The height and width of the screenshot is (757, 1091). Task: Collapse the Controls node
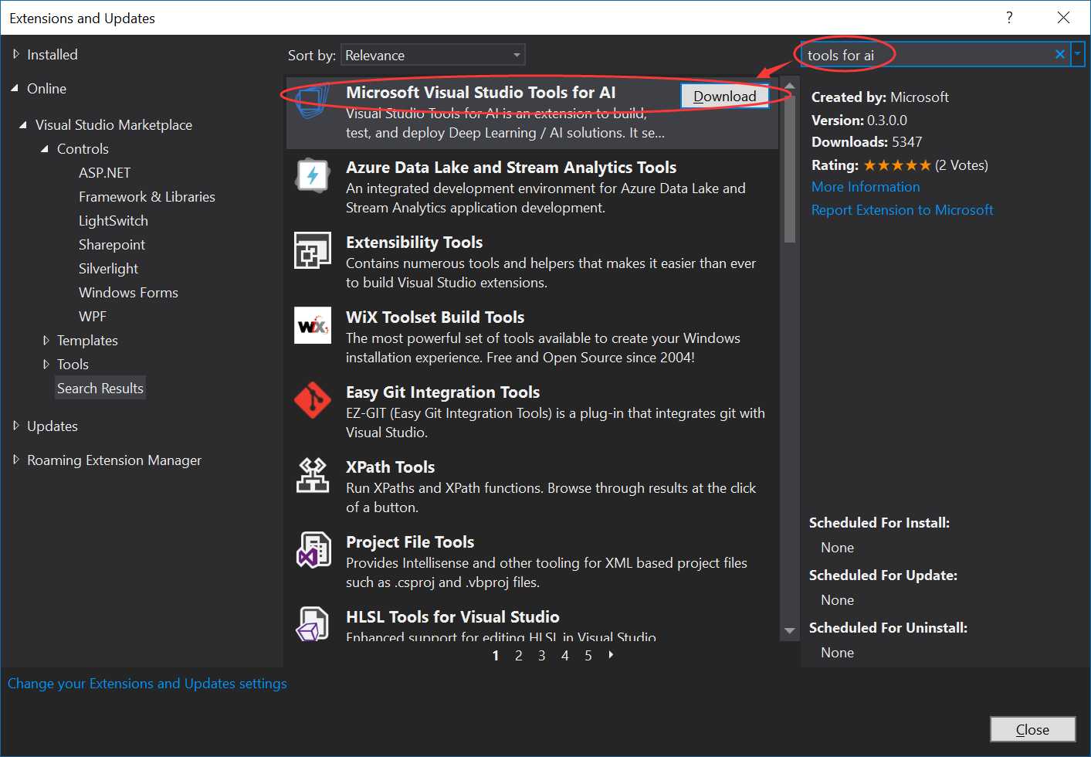click(x=45, y=148)
